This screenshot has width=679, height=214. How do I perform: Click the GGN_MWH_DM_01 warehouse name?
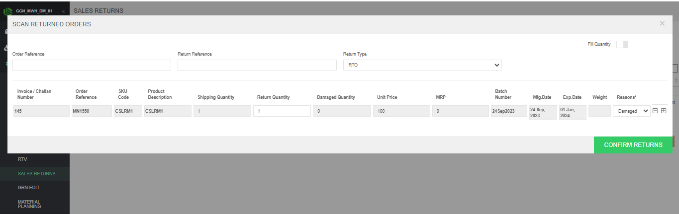point(34,11)
